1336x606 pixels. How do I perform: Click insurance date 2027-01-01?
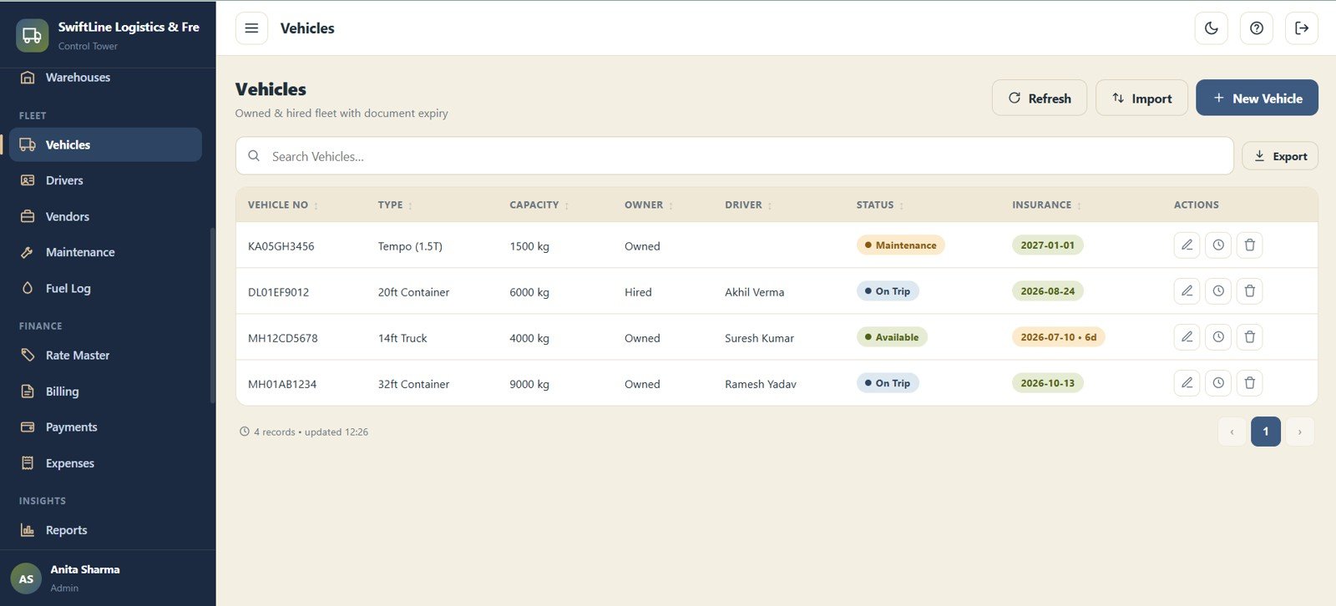point(1047,245)
